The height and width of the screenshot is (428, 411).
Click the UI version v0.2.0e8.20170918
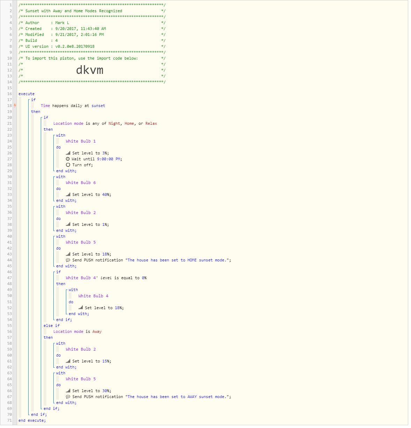[75, 46]
